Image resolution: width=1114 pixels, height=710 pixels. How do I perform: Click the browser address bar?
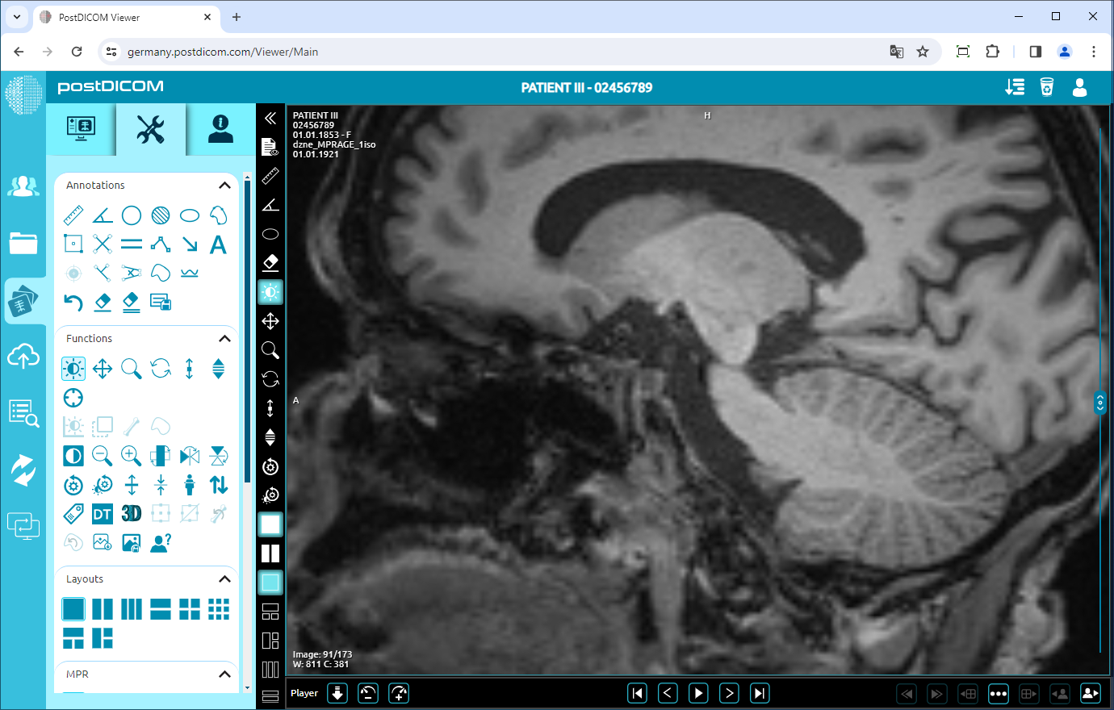tap(323, 51)
